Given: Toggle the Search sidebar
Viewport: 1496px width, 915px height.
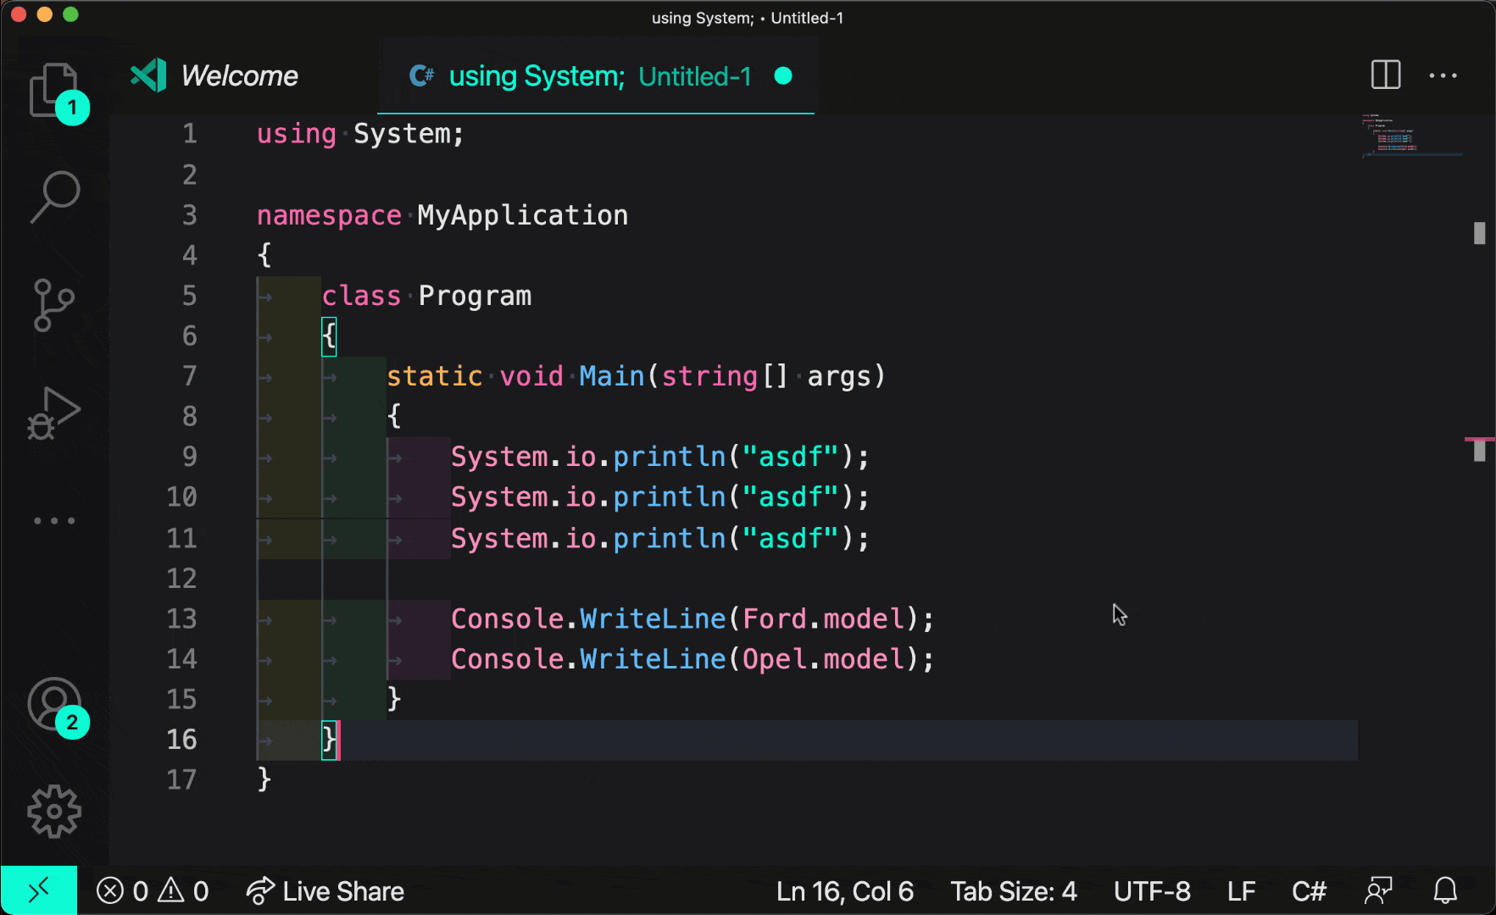Looking at the screenshot, I should (53, 197).
